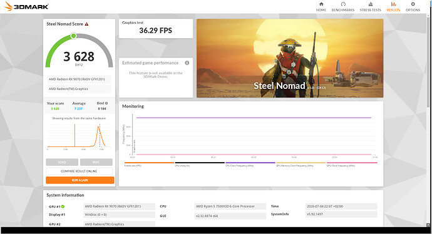The height and width of the screenshot is (234, 432).
Task: Open the Options gear icon
Action: point(413,4)
